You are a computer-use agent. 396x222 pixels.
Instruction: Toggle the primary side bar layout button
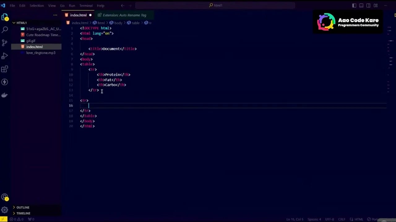[x=354, y=6]
